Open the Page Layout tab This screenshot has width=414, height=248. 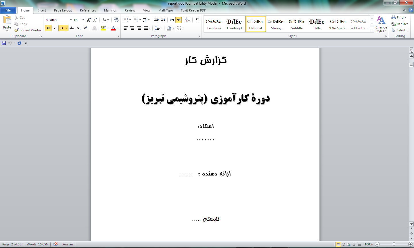pos(63,10)
